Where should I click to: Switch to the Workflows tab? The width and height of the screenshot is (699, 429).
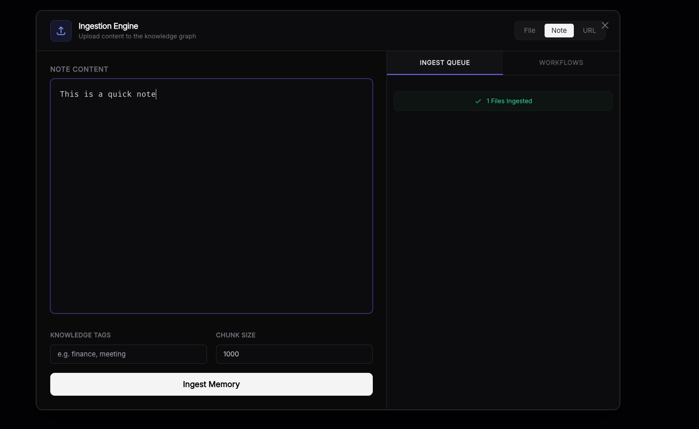[561, 63]
